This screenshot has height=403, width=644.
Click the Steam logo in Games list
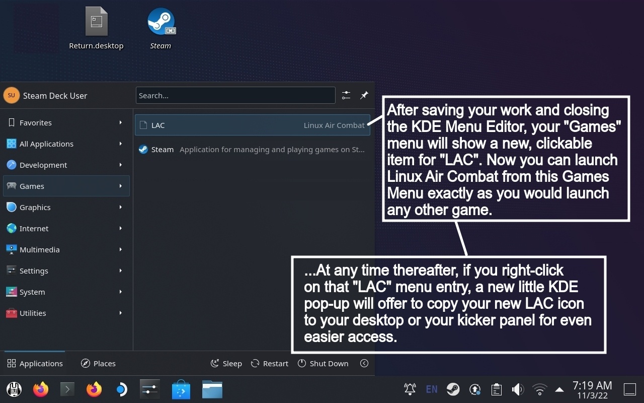coord(143,149)
